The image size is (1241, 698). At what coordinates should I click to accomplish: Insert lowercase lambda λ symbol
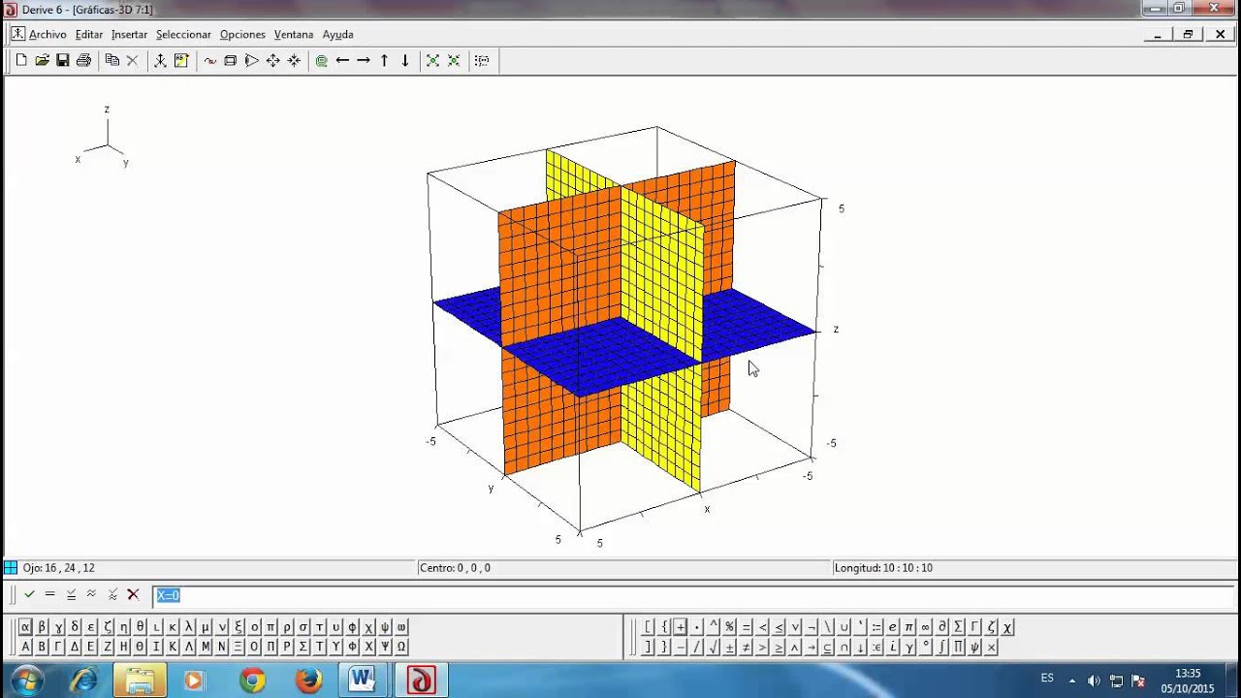coord(189,627)
